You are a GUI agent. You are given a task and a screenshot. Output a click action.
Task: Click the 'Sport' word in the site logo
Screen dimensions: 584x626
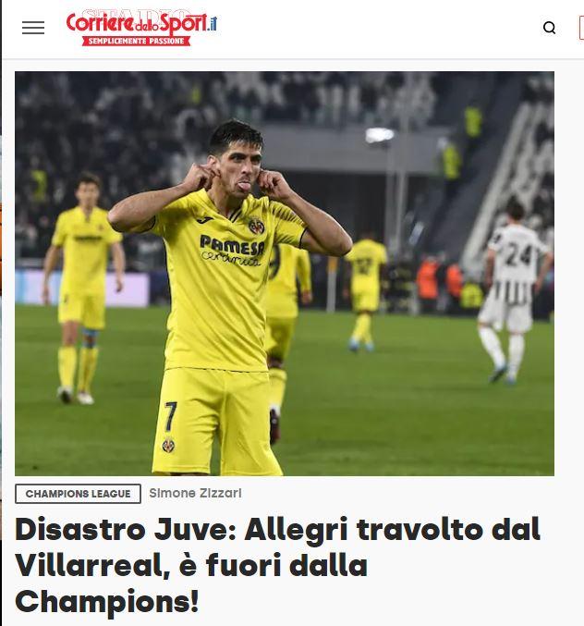[184, 24]
